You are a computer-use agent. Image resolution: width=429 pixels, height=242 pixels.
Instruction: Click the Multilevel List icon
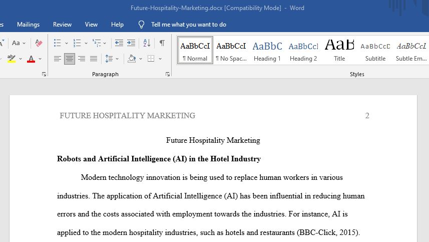point(97,43)
